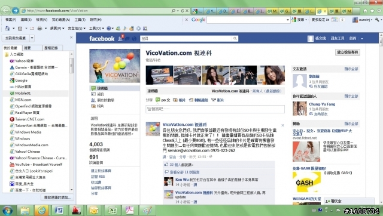Click the command bar home page icon
Viewport: 383px width, 216px height.
[x=8, y=29]
